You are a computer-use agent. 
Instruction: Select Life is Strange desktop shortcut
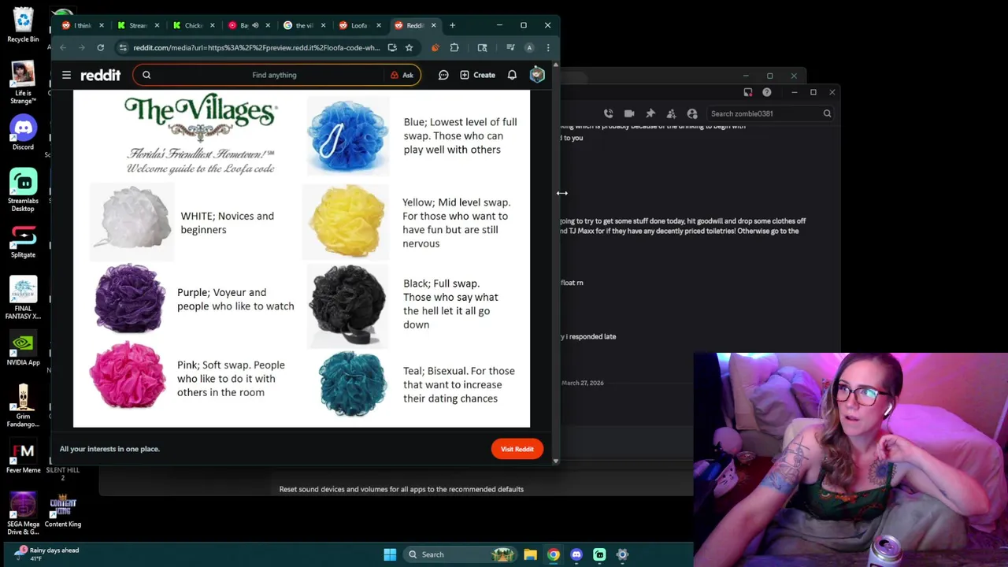[x=23, y=82]
